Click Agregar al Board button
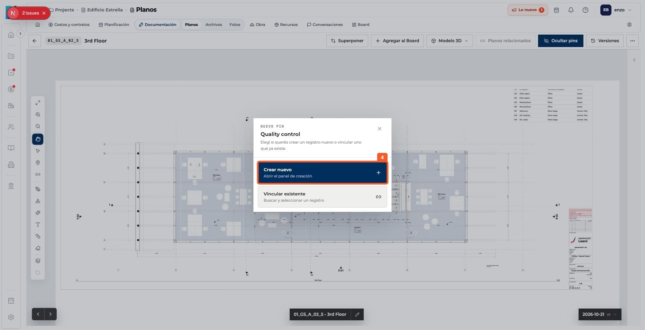The width and height of the screenshot is (645, 330). point(397,41)
